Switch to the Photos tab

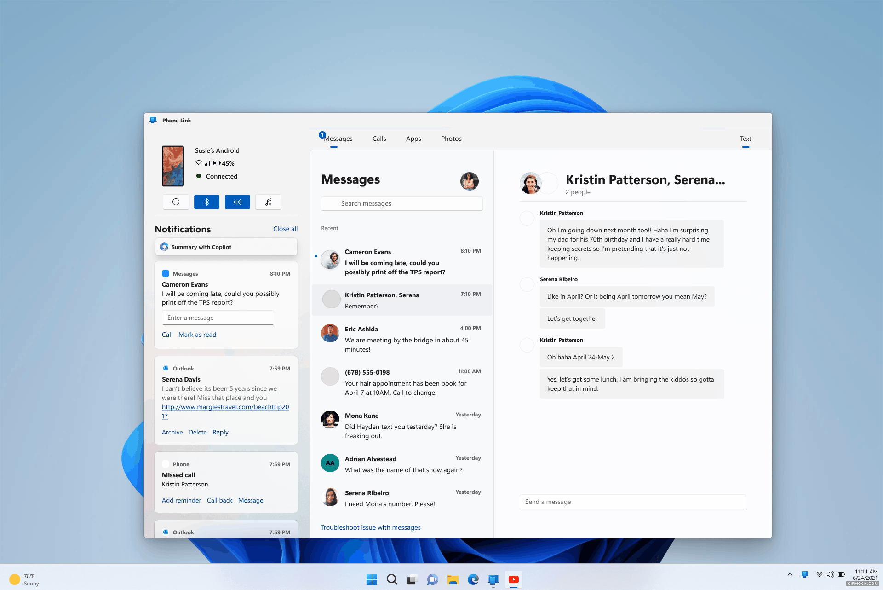point(451,139)
